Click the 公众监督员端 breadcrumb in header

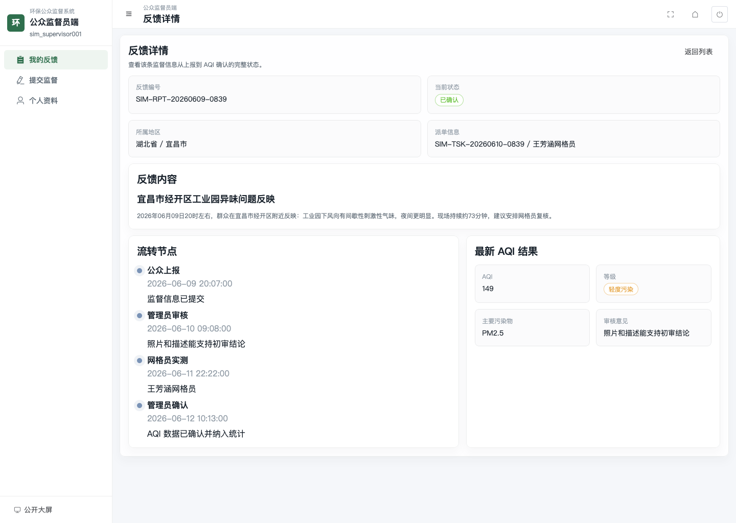pos(160,8)
